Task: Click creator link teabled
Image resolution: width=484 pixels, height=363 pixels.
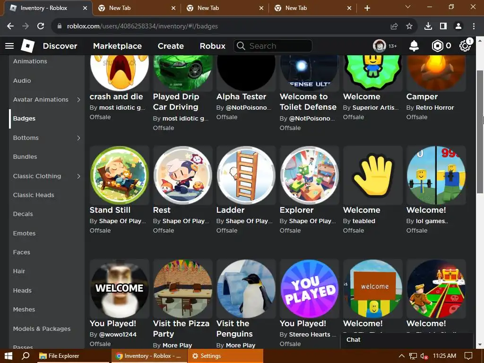Action: [x=363, y=221]
